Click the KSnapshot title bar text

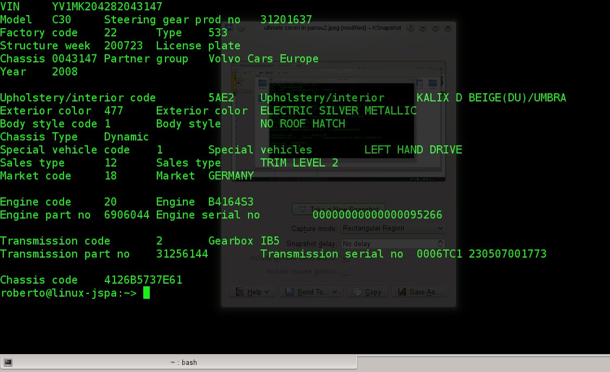(x=332, y=28)
